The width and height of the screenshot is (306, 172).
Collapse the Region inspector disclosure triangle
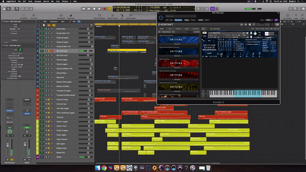pyautogui.click(x=3, y=21)
